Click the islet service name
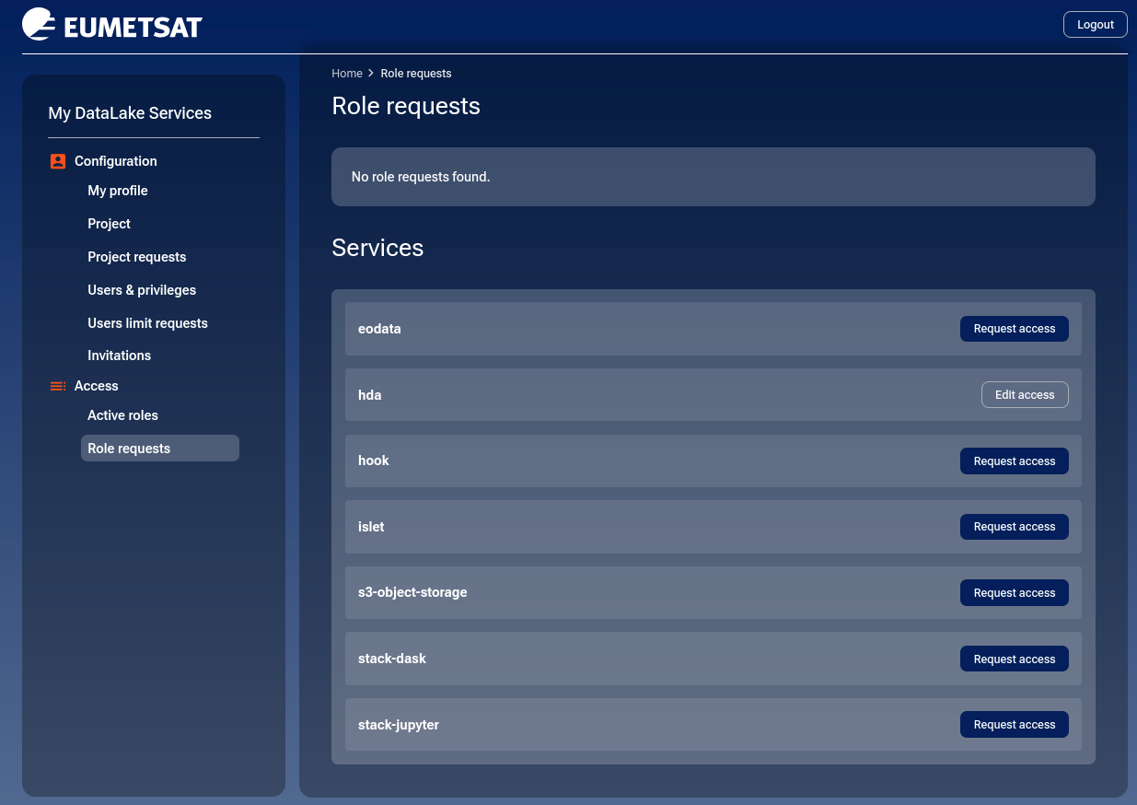The width and height of the screenshot is (1137, 805). (371, 527)
